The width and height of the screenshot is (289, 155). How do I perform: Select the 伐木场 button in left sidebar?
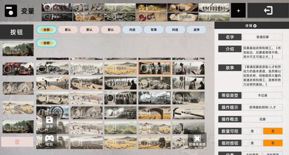(18, 127)
